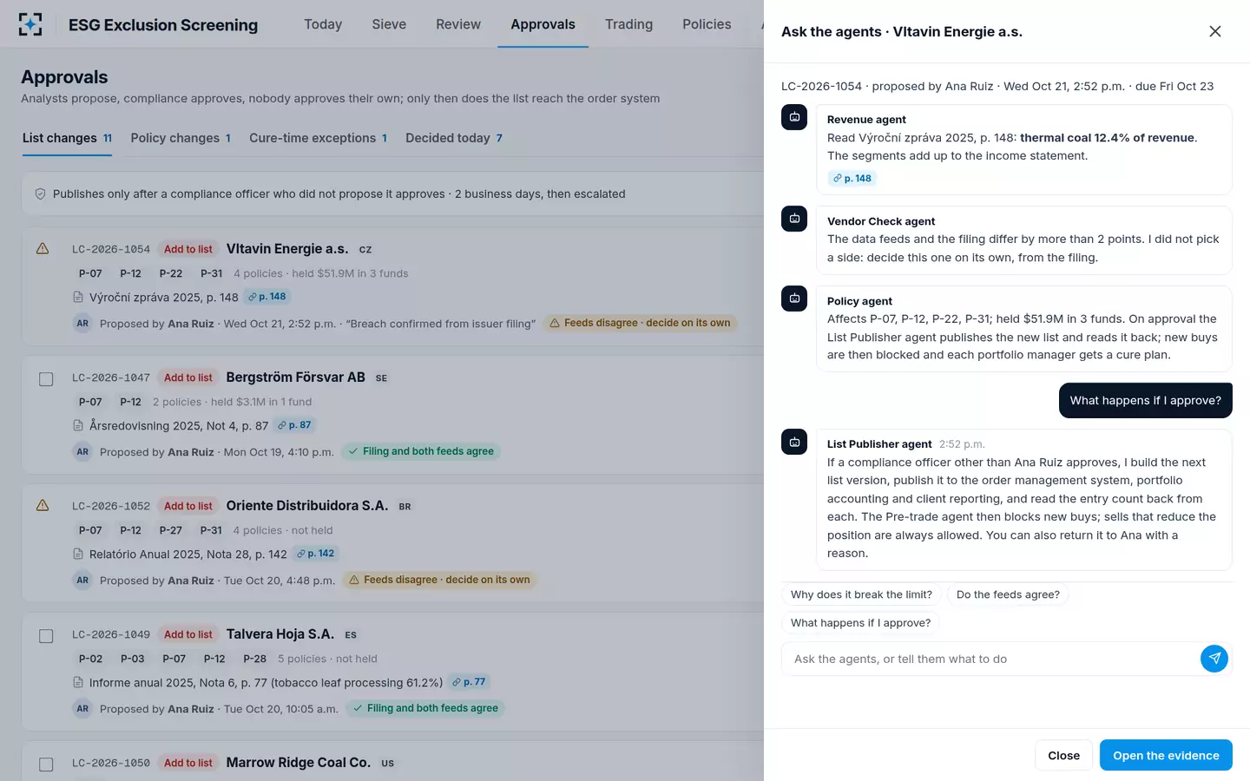Click the warning icon beside LC-2026-1052
The image size is (1250, 781).
[x=43, y=505]
